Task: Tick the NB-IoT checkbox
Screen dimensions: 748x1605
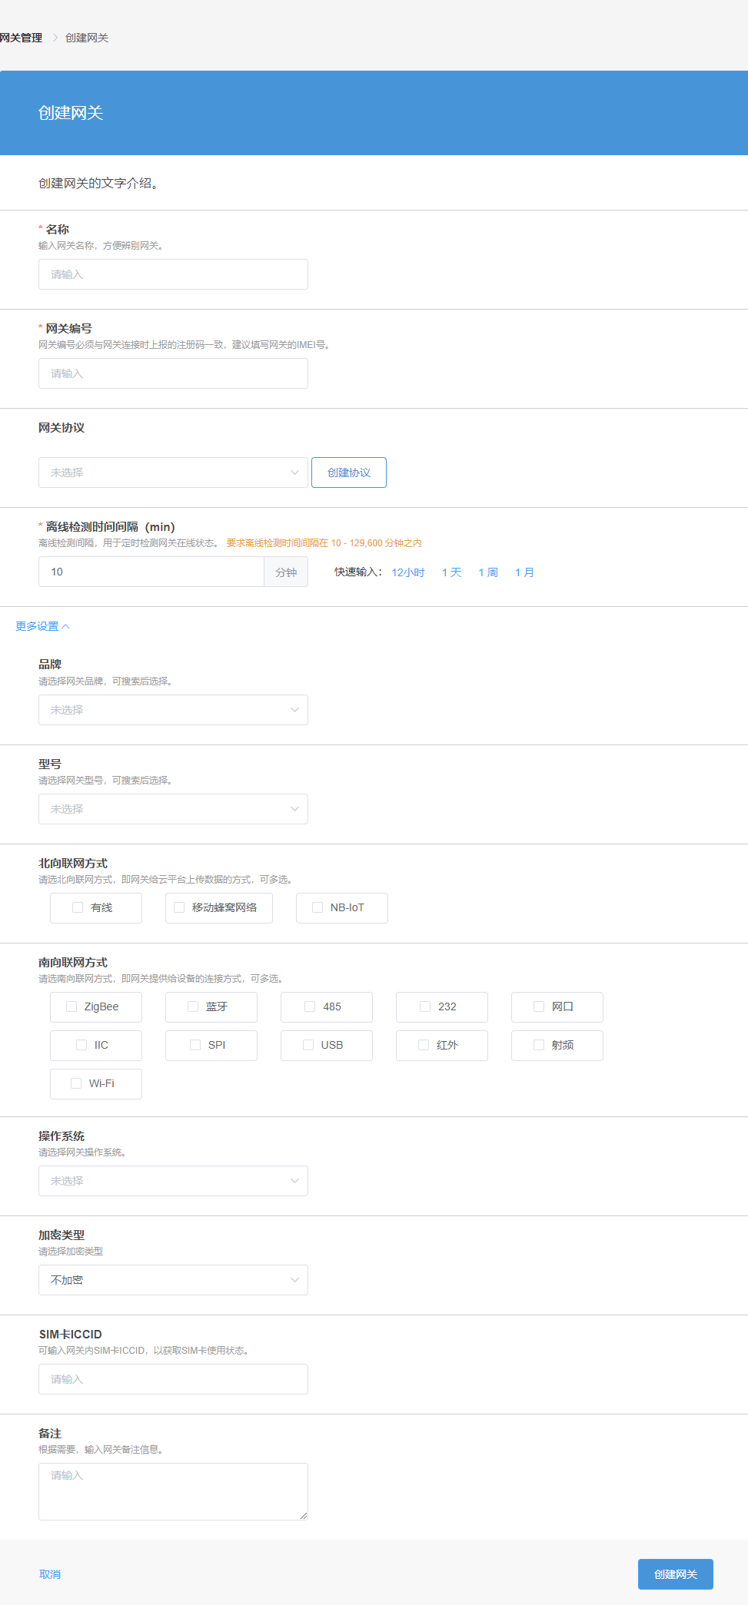Action: [x=317, y=907]
